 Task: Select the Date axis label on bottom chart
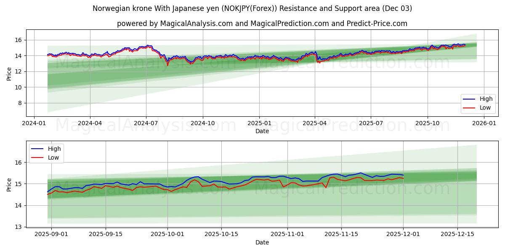tap(262, 242)
